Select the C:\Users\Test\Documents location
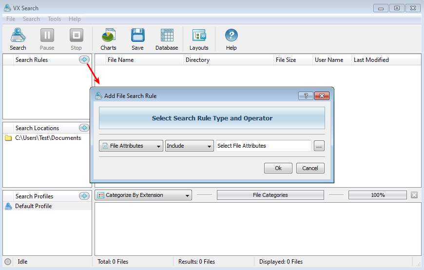 pos(47,138)
